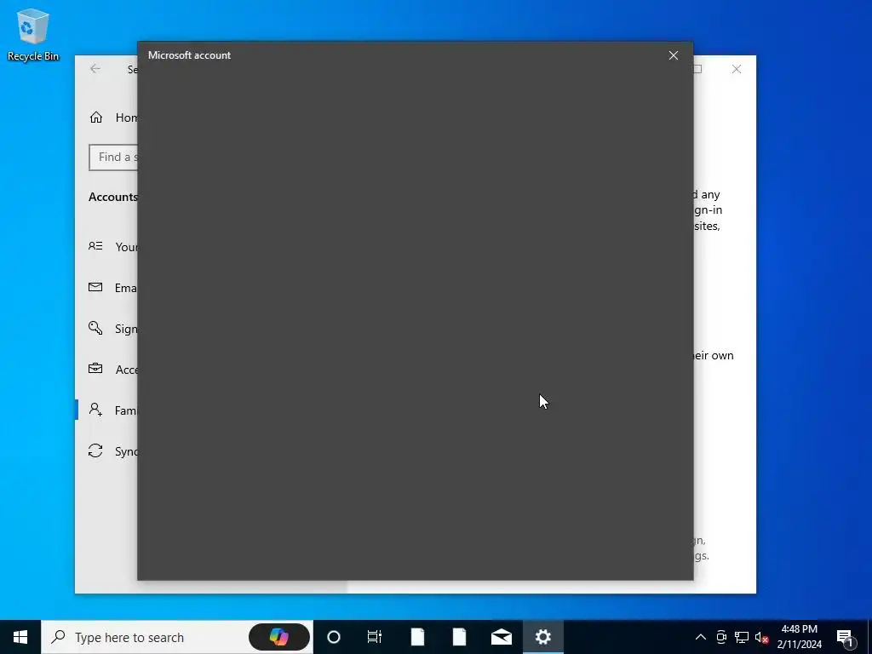Switch to Settings gear on taskbar
The height and width of the screenshot is (654, 872).
point(543,637)
